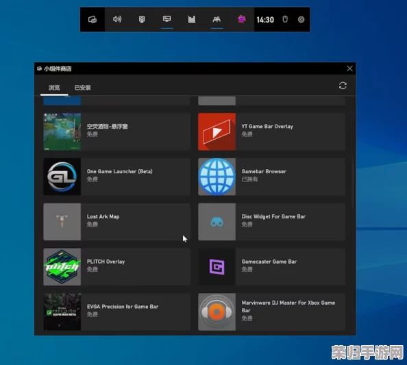
Task: Close the 小组件商店 window
Action: coord(349,68)
